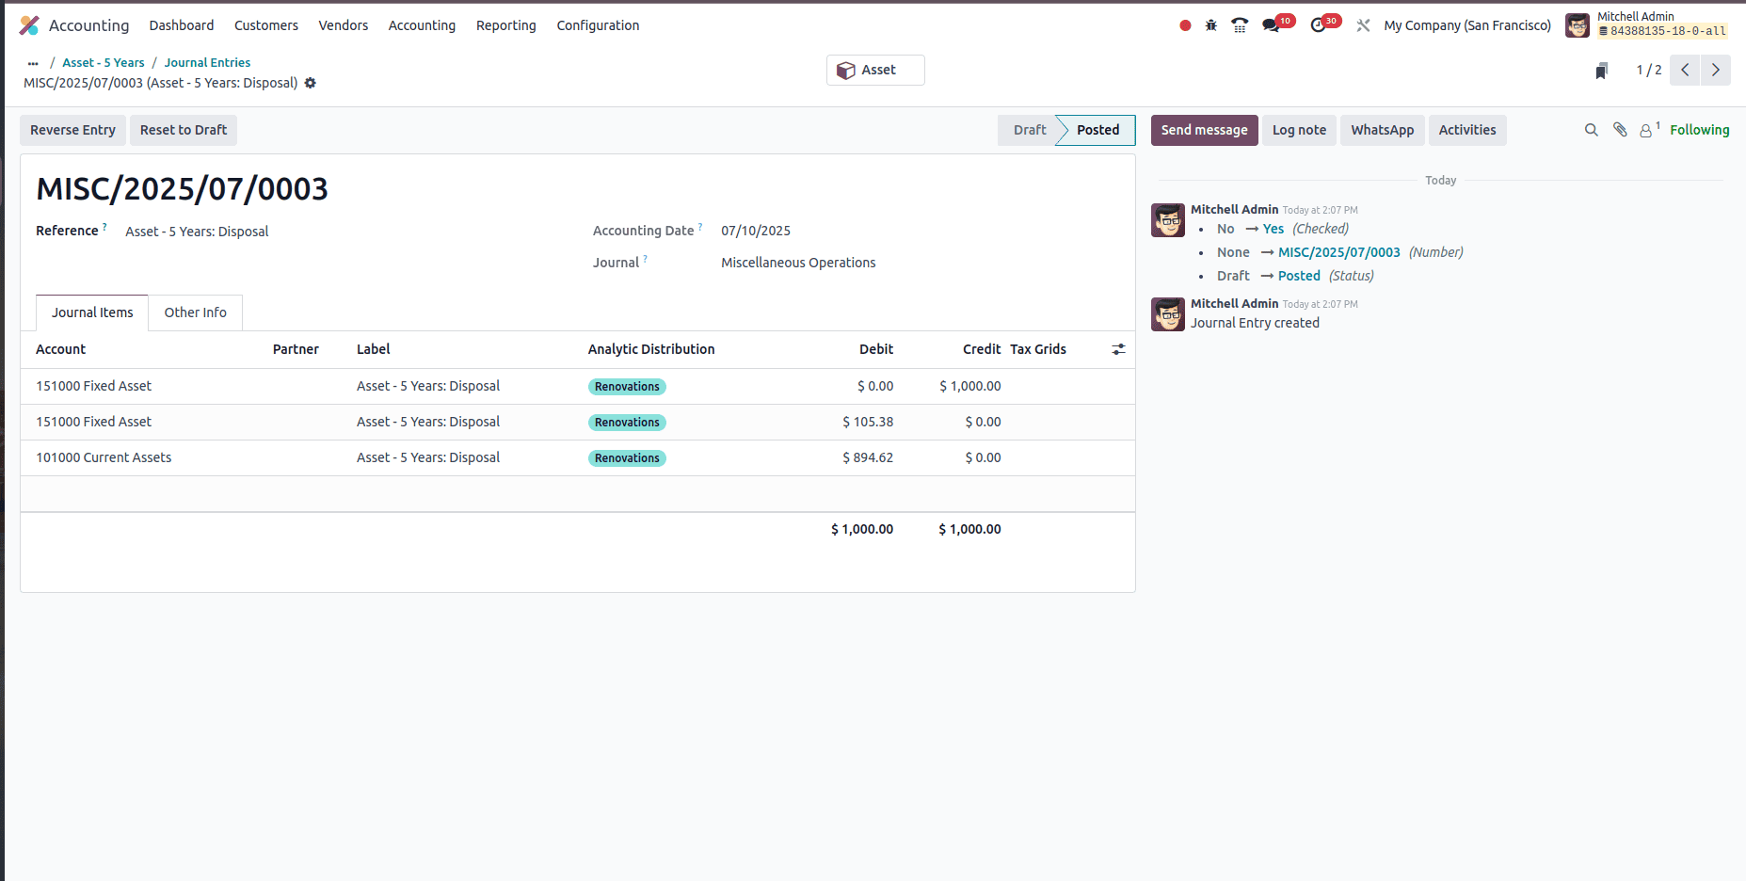
Task: Click Renovations tag on $1,000.00 credit row
Action: [627, 387]
